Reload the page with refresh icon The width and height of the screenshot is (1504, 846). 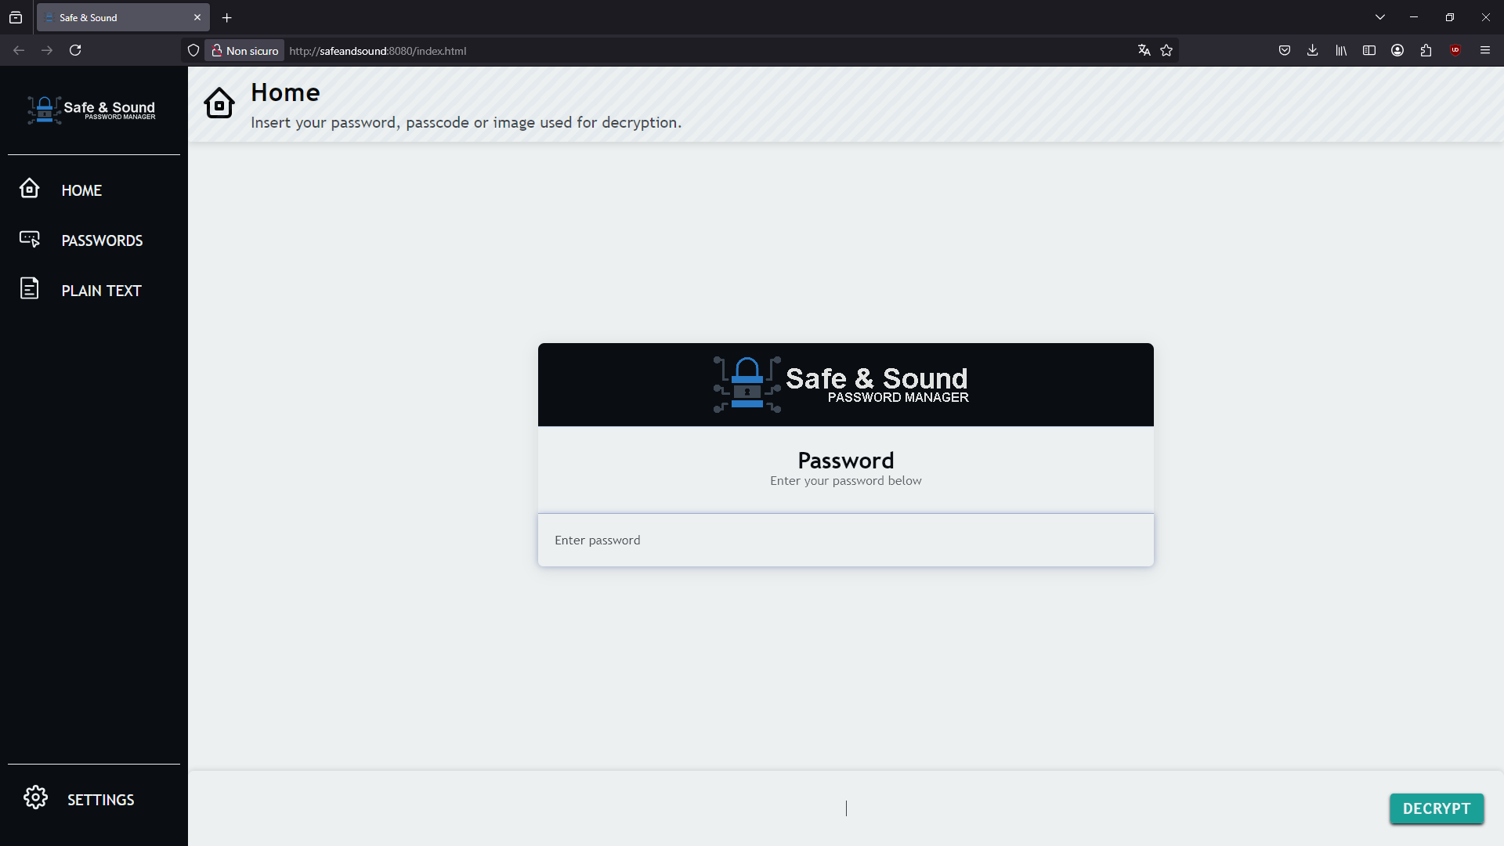click(75, 50)
